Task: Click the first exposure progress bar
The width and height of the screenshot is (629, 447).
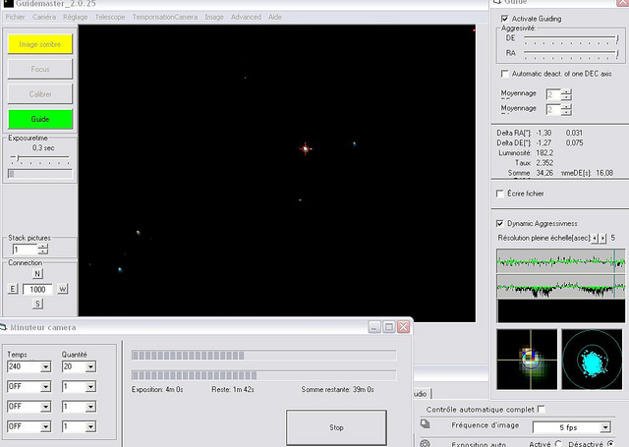Action: [264, 356]
